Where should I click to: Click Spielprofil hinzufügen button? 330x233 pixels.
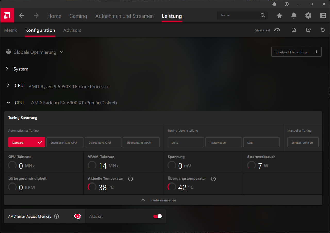tap(296, 52)
